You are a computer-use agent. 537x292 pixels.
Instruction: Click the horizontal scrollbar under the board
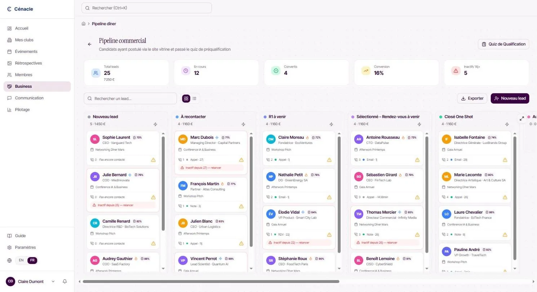point(211,282)
